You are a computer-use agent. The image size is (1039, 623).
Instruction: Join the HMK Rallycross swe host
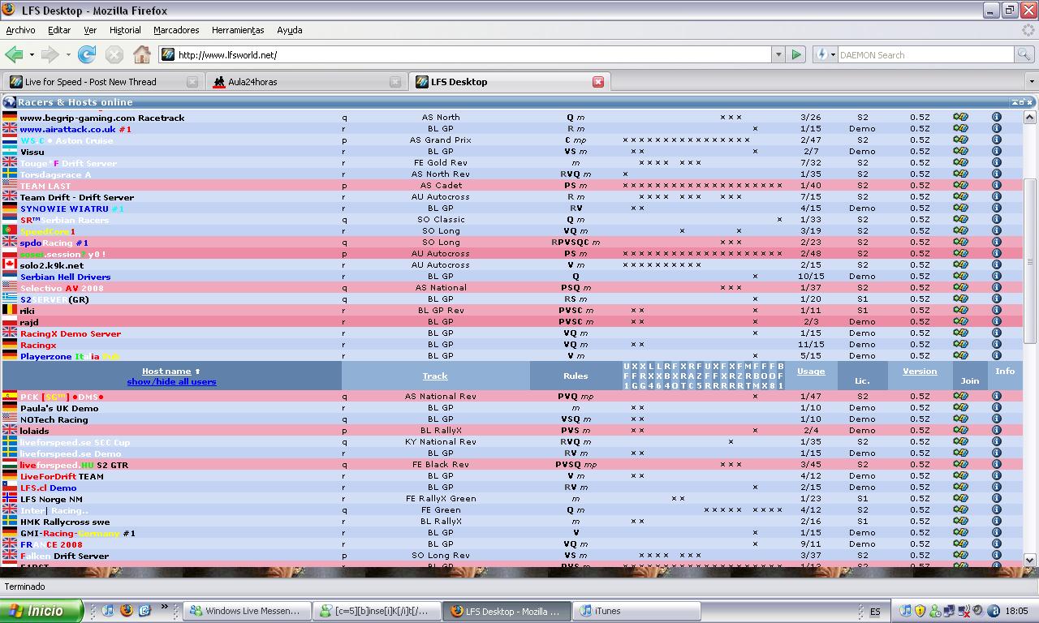point(960,522)
